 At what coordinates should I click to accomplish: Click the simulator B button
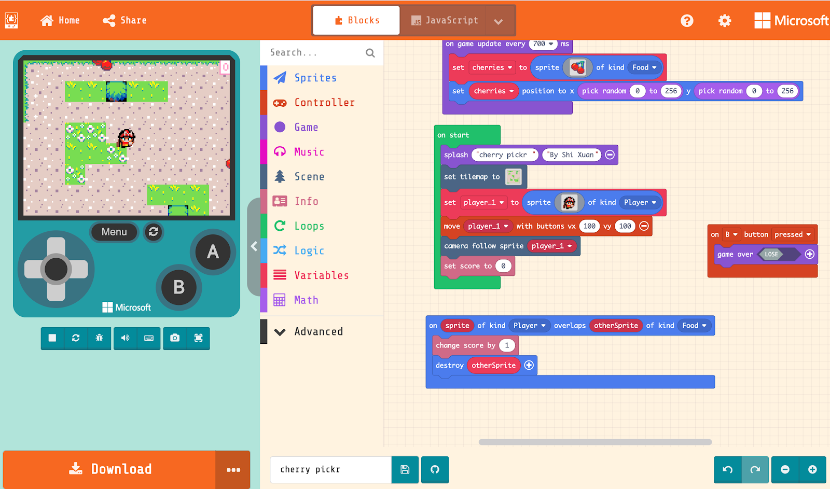pyautogui.click(x=179, y=287)
